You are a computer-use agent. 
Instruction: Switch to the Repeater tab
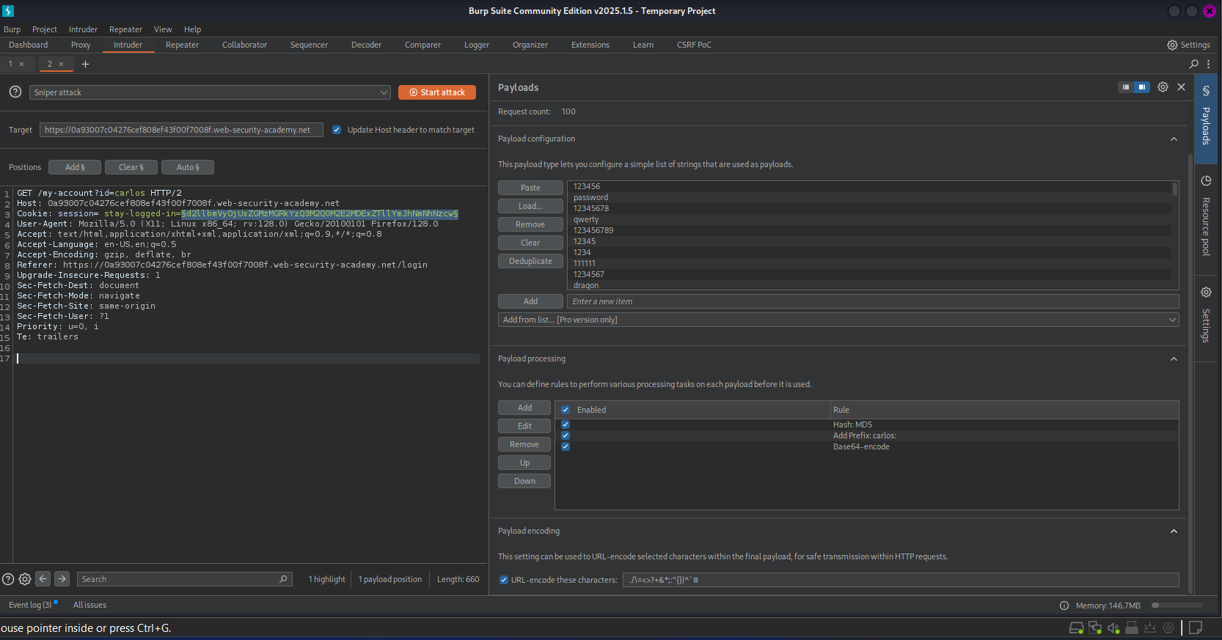[182, 45]
